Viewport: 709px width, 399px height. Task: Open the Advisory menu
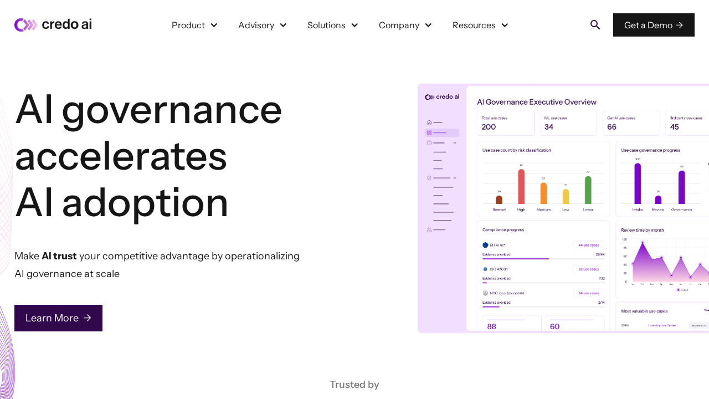[256, 25]
